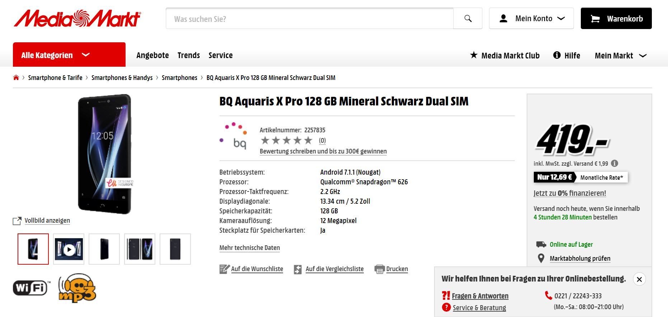
Task: Click Jetzt zu 0% finanzieren link
Action: (x=570, y=193)
